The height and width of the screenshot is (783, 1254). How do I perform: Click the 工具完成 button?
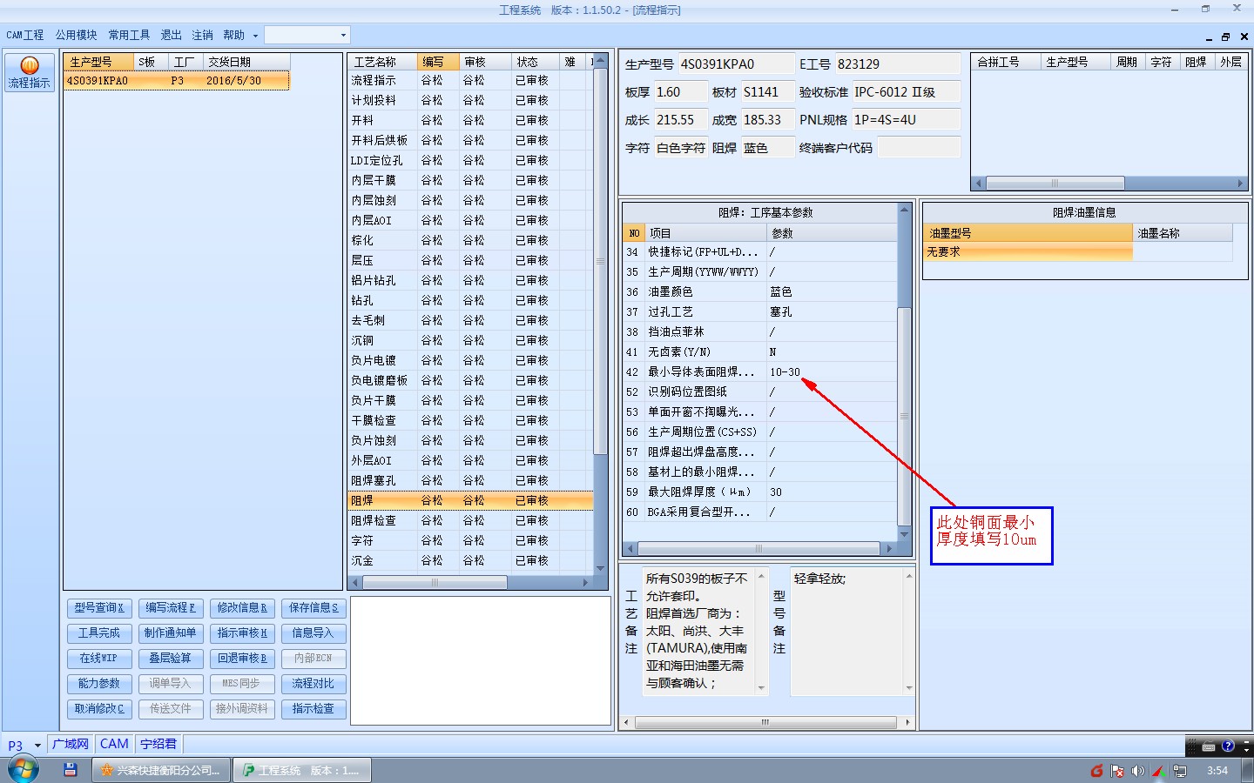pyautogui.click(x=99, y=632)
